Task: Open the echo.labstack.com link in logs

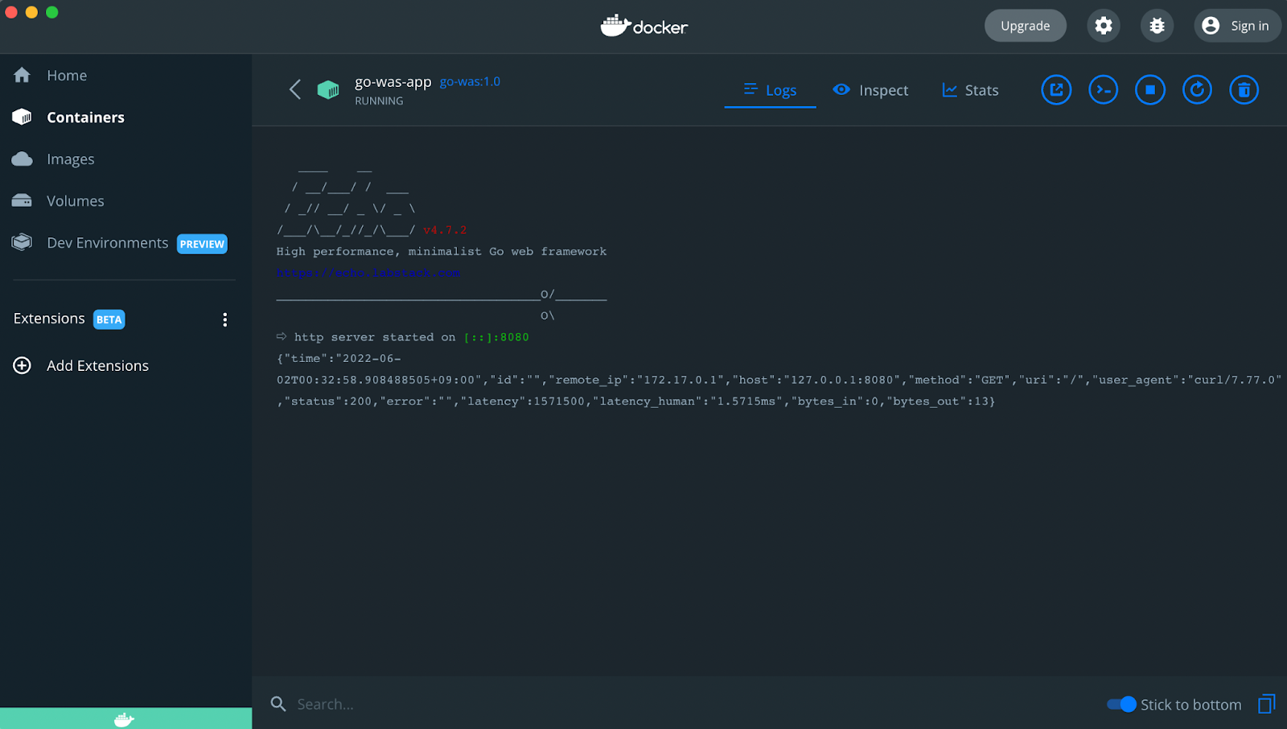Action: click(x=368, y=273)
